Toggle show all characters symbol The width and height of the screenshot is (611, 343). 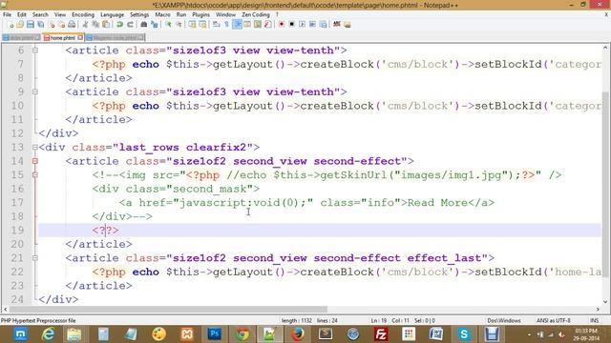(x=226, y=25)
